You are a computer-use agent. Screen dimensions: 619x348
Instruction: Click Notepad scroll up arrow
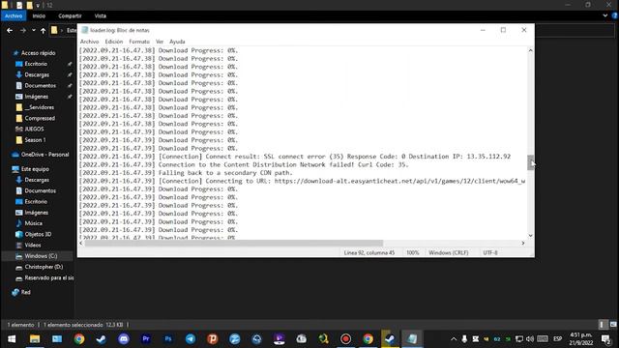coord(530,50)
